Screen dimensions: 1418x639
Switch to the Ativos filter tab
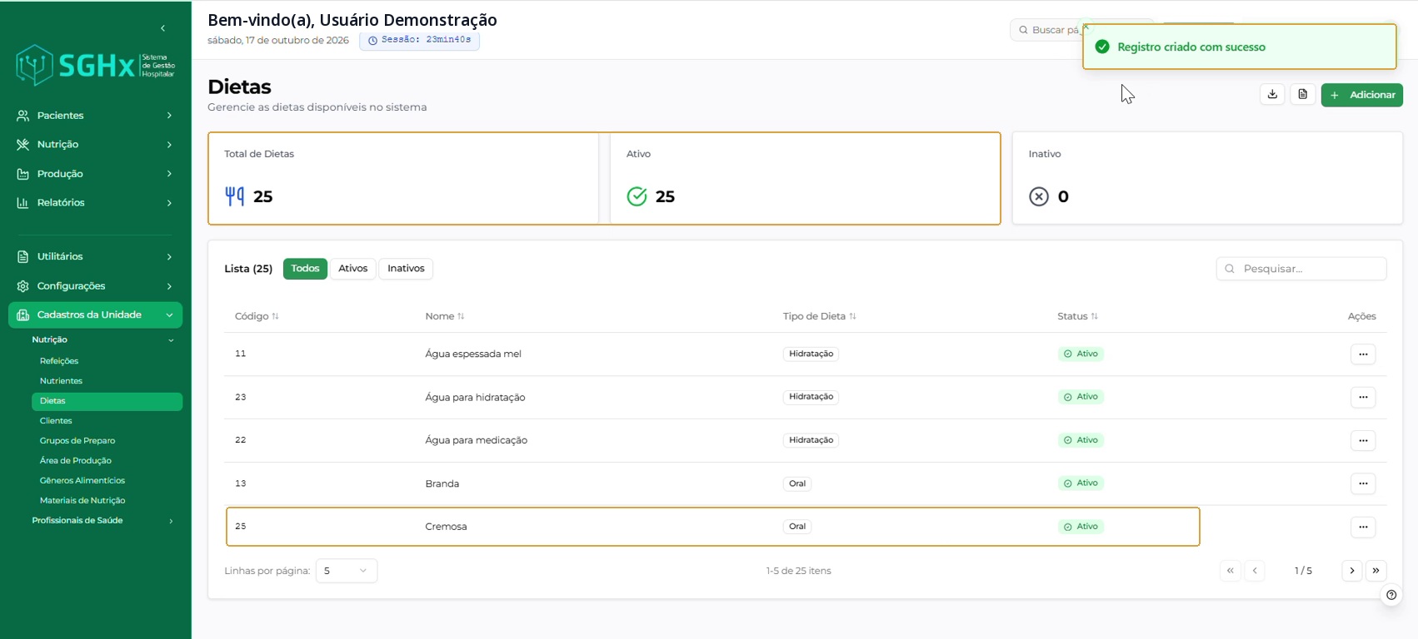(x=353, y=269)
